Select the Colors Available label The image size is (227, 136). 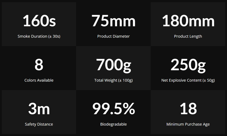click(39, 80)
